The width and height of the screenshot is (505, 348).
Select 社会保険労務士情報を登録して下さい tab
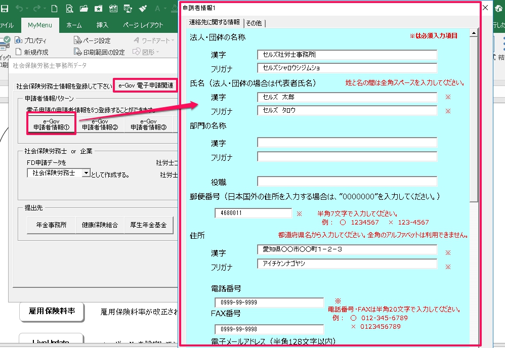click(x=64, y=86)
